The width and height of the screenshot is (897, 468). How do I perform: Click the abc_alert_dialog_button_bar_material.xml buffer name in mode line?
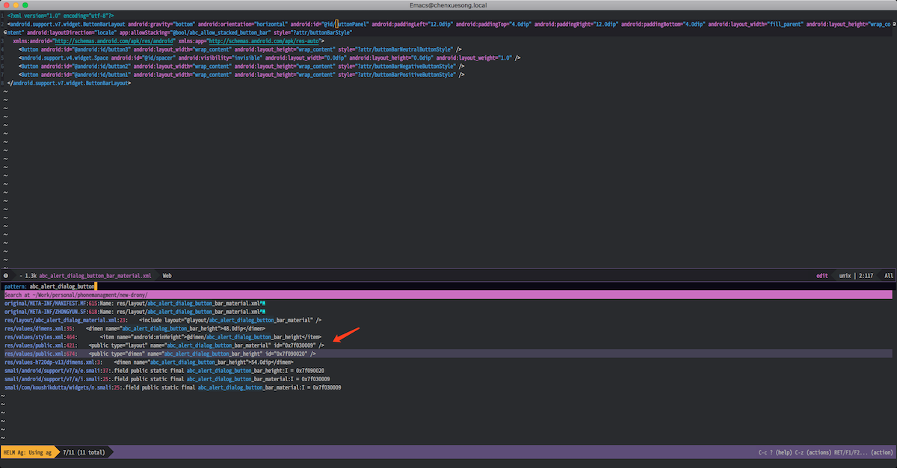tap(95, 275)
